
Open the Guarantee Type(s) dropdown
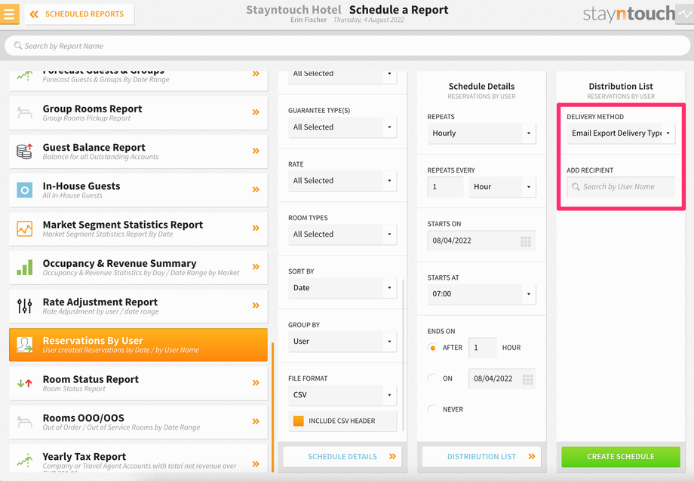coord(342,127)
